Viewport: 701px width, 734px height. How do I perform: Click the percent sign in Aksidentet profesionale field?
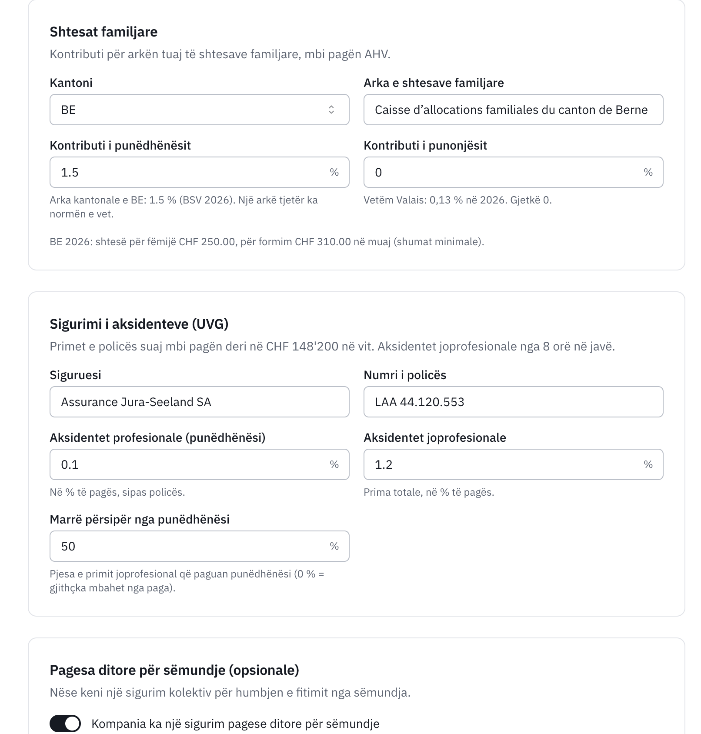pyautogui.click(x=334, y=464)
